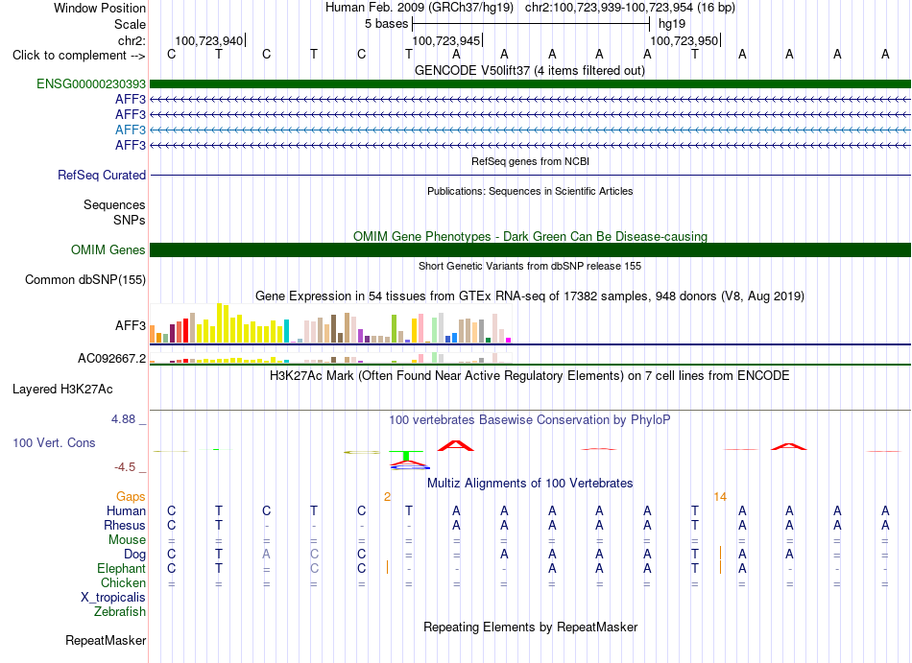Click the GENCODE V50lift37 track title
This screenshot has height=663, width=912.
[529, 70]
